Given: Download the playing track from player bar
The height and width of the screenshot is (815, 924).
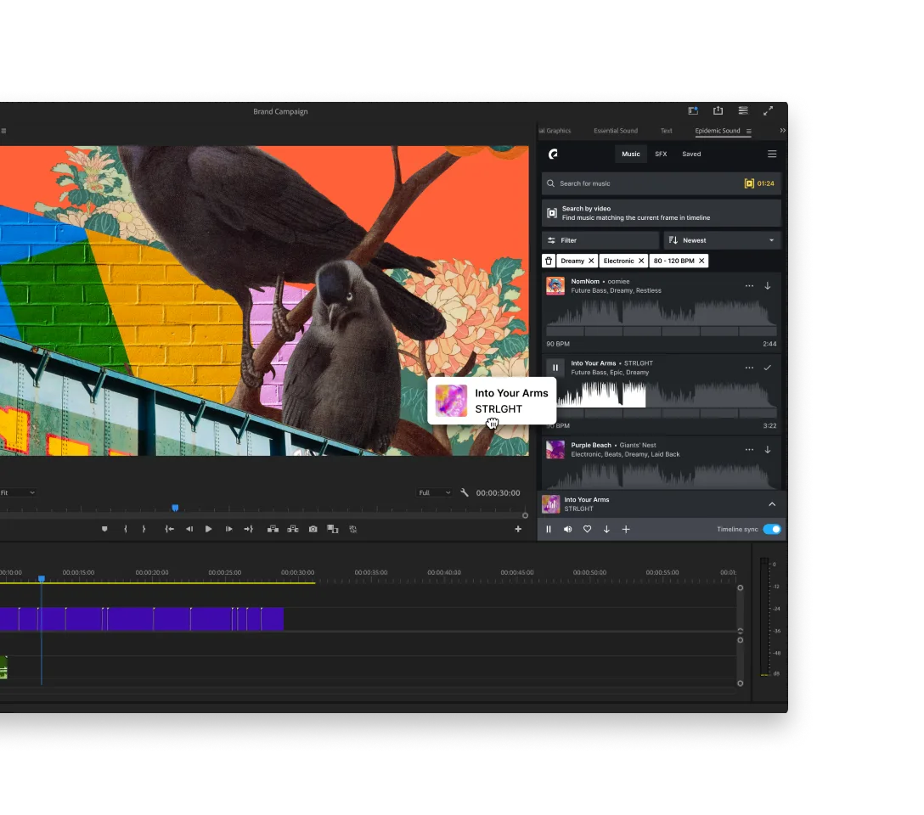Looking at the screenshot, I should click(x=606, y=530).
